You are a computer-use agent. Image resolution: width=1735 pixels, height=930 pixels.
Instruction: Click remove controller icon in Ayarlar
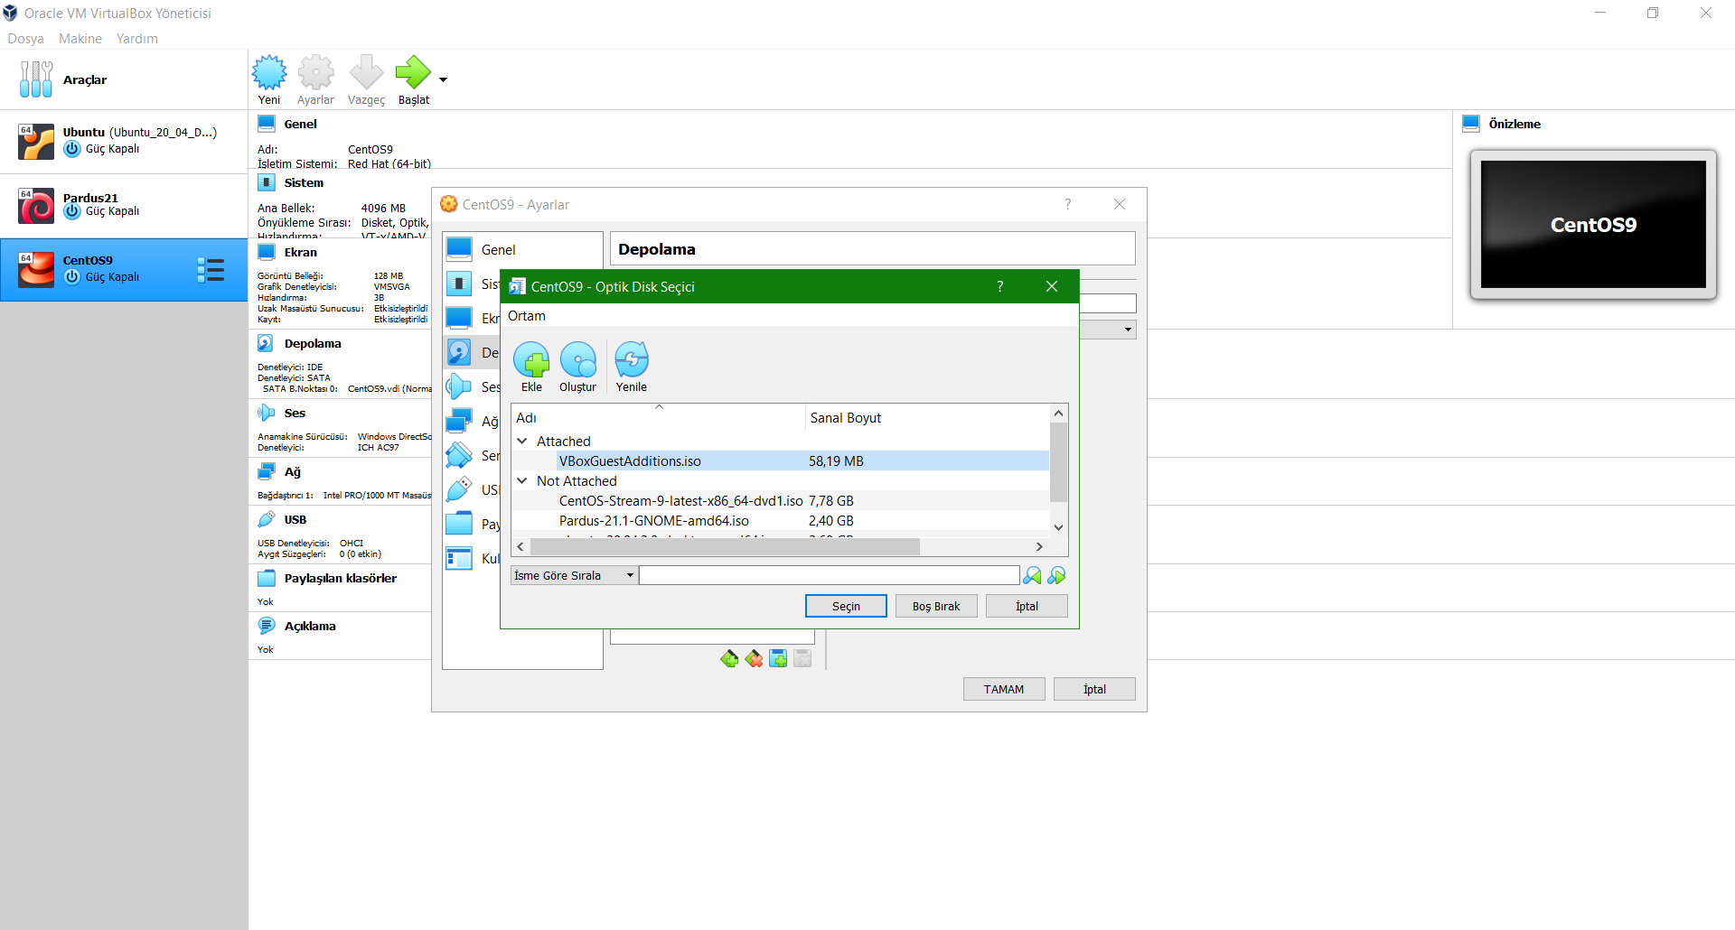(754, 659)
